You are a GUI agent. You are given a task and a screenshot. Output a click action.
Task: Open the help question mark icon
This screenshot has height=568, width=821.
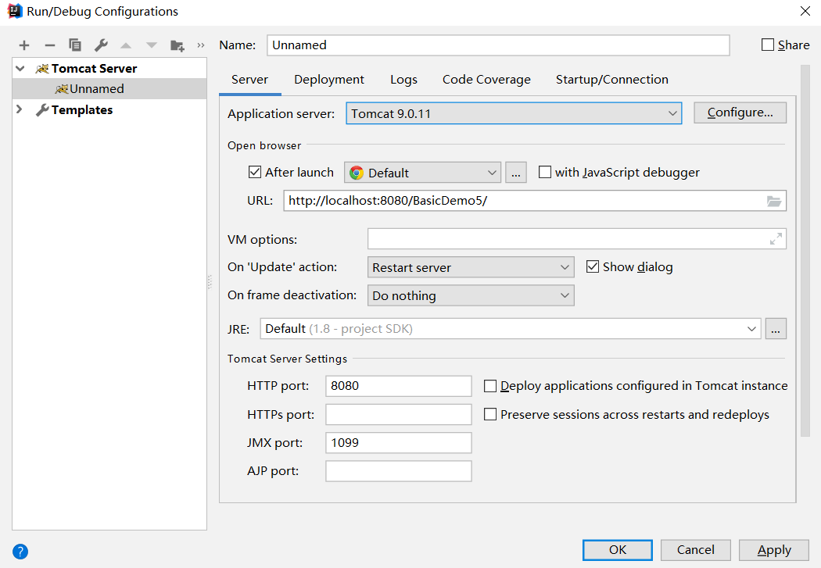click(20, 552)
